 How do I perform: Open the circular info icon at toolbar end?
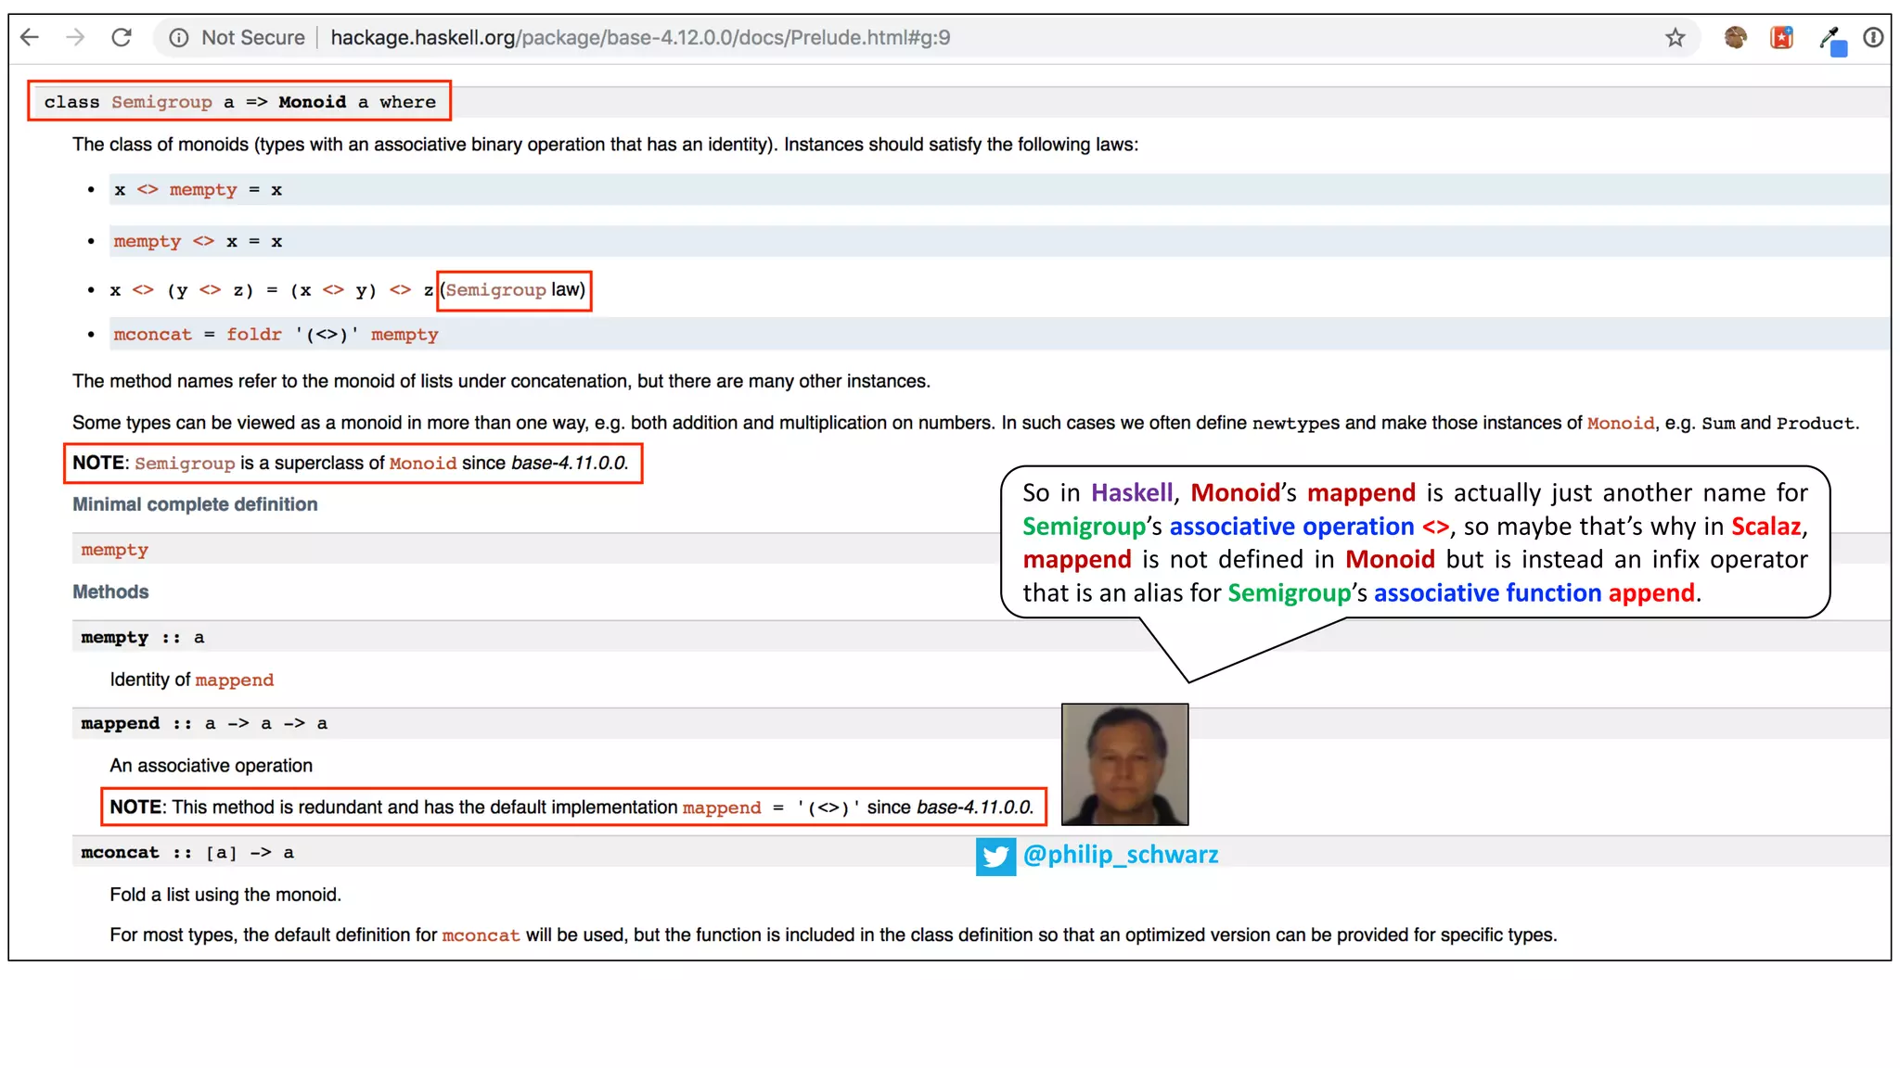point(1873,37)
